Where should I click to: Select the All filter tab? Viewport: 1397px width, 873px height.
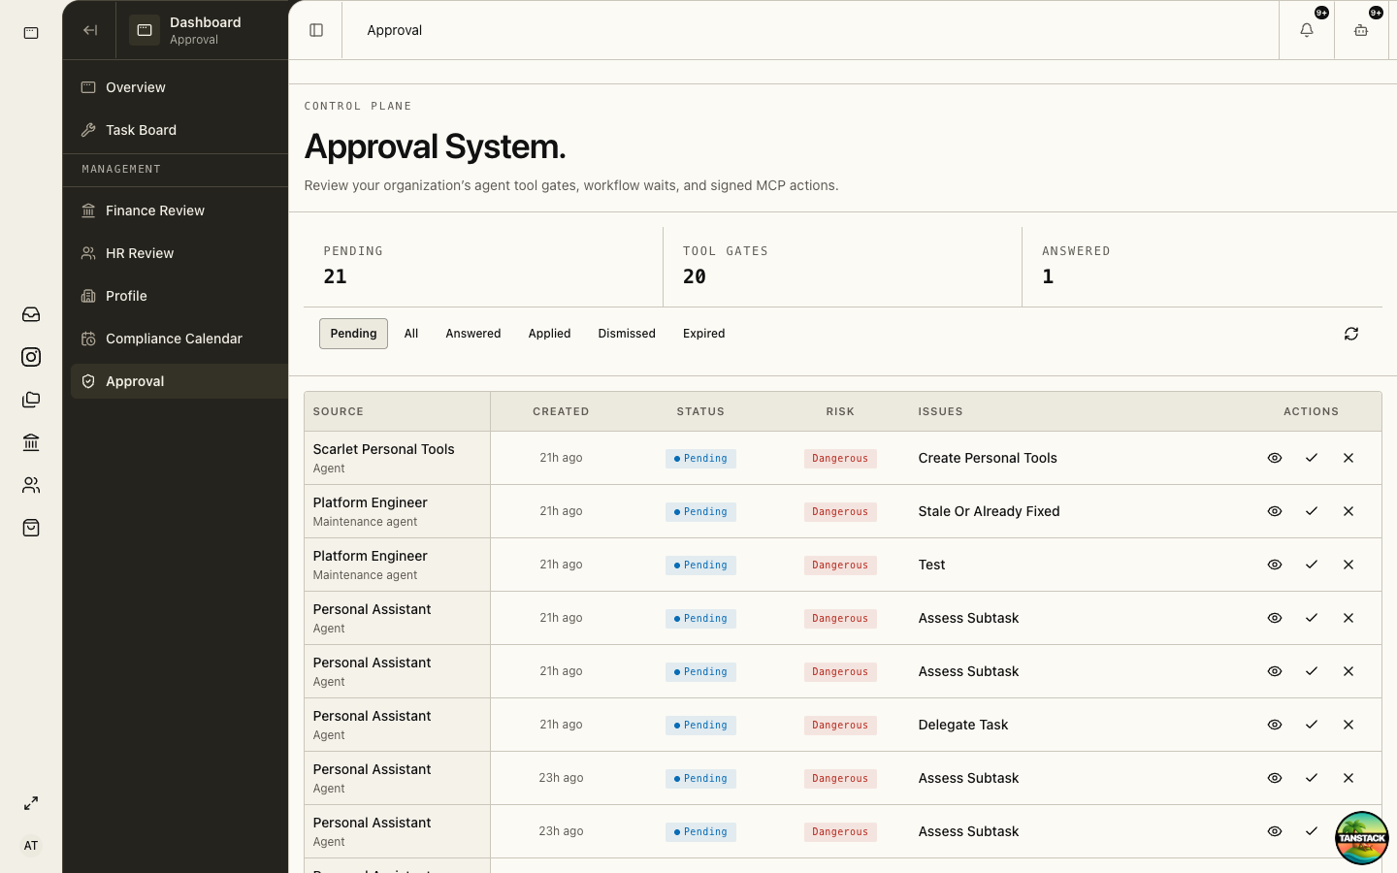[411, 334]
